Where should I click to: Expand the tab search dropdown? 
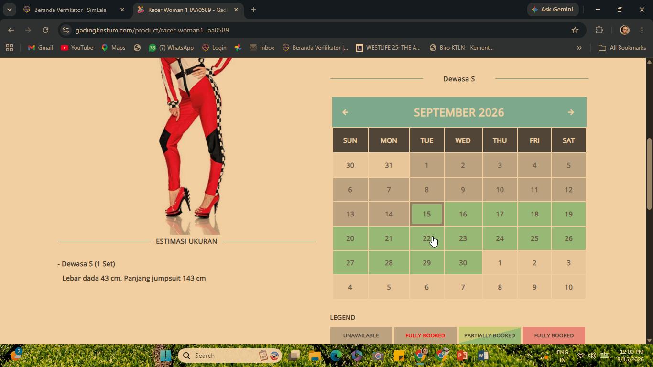[x=9, y=10]
